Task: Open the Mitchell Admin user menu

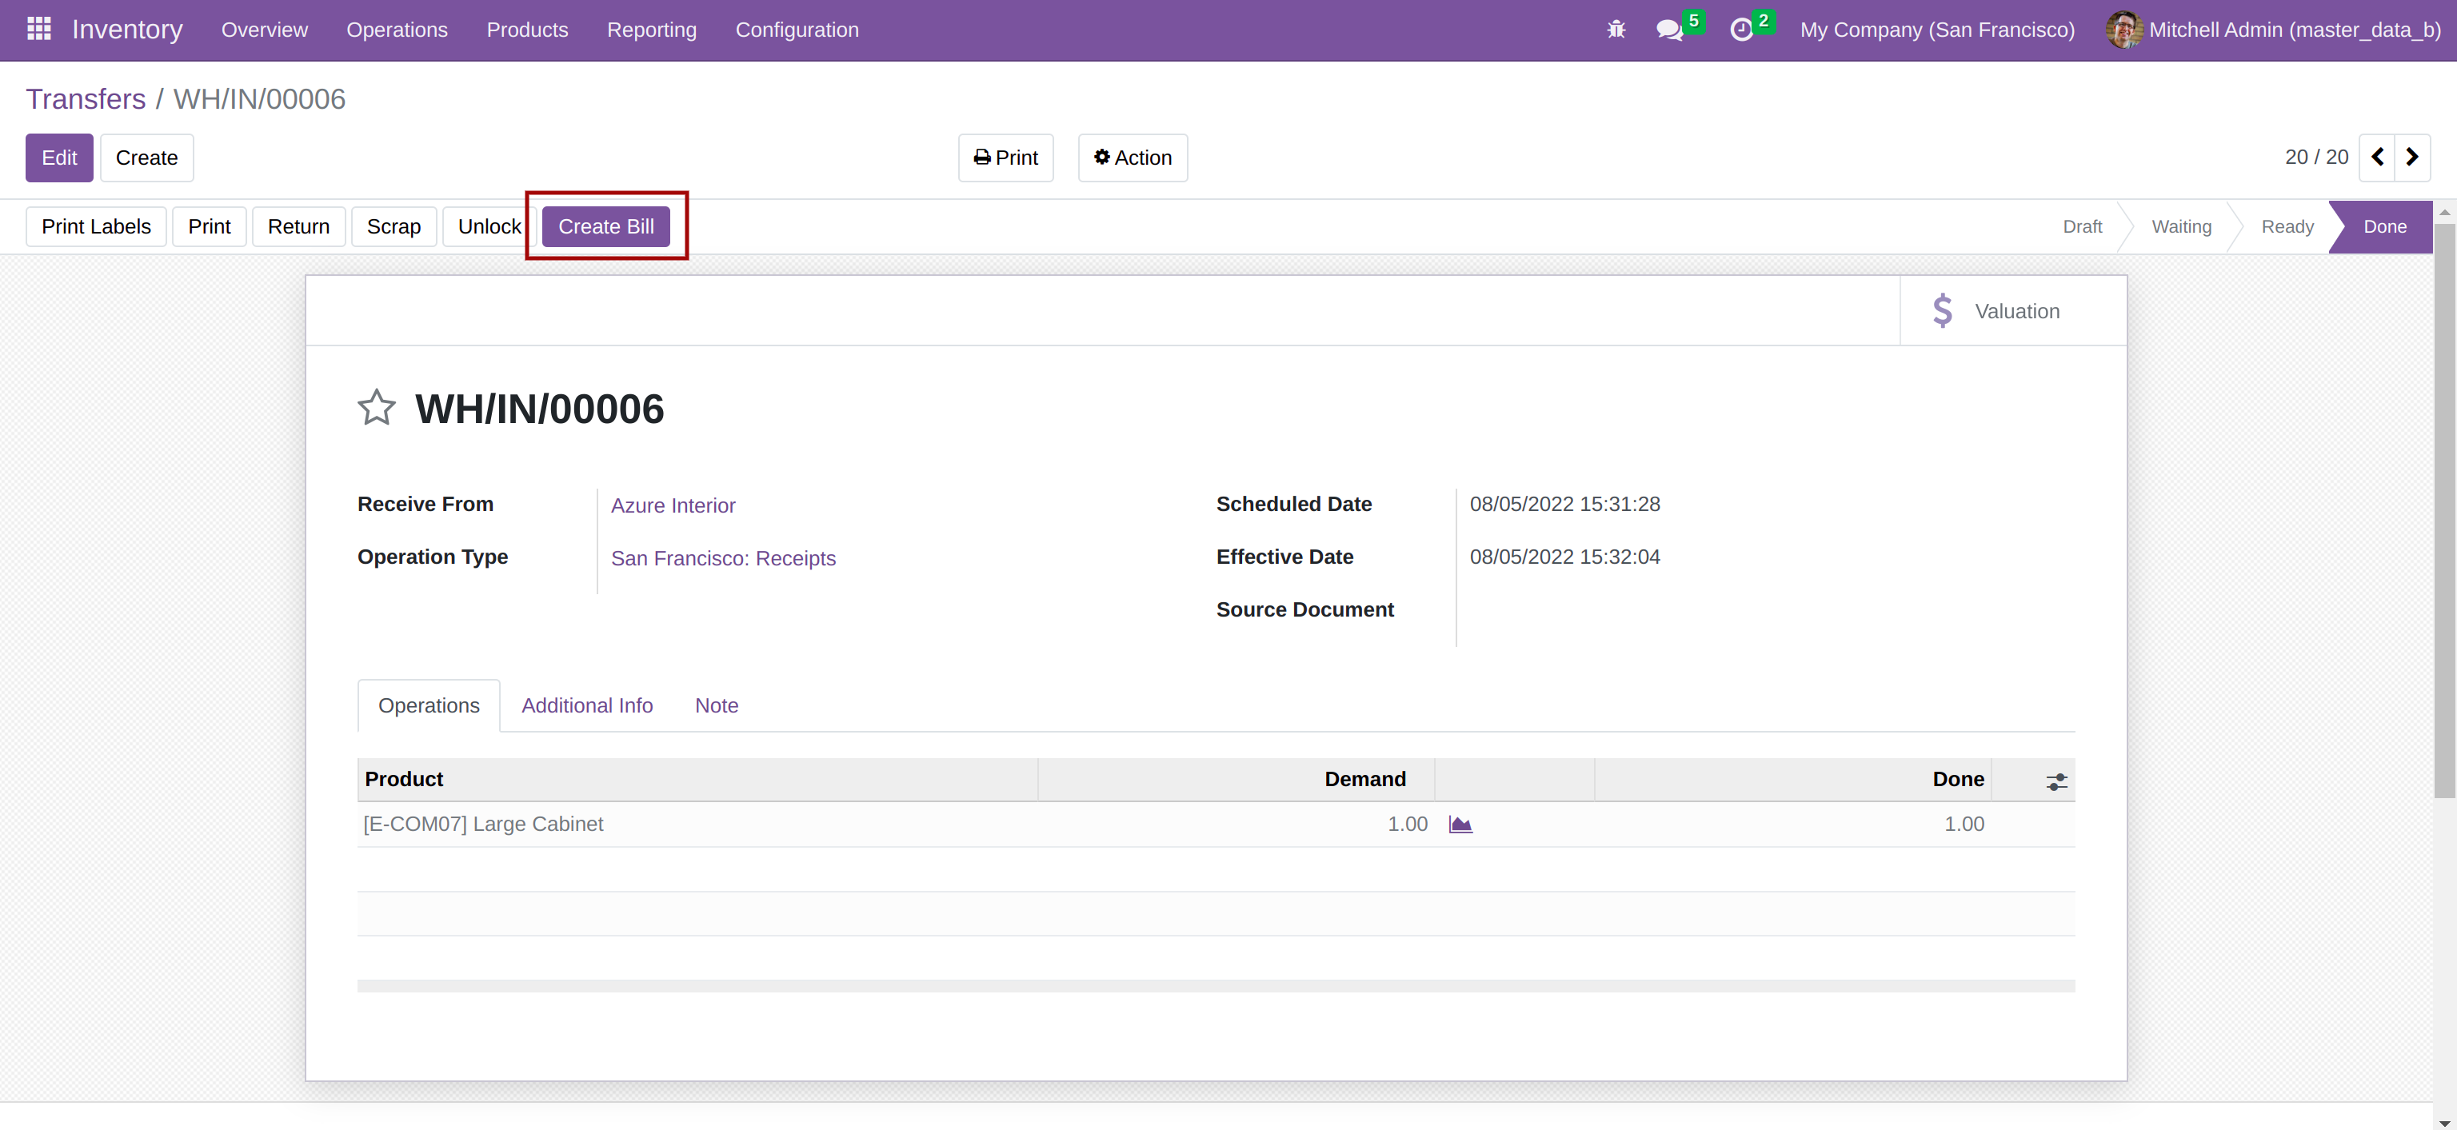Action: point(2274,30)
